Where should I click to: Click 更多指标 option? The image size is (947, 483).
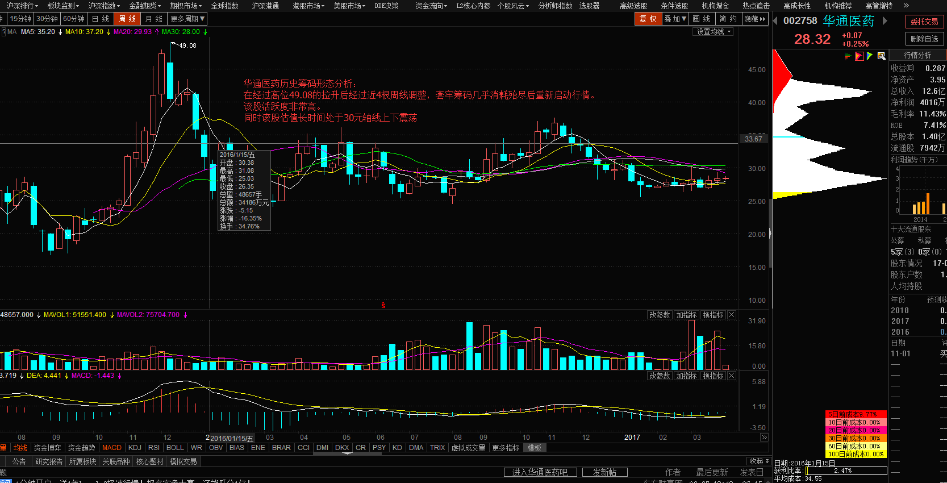point(506,448)
